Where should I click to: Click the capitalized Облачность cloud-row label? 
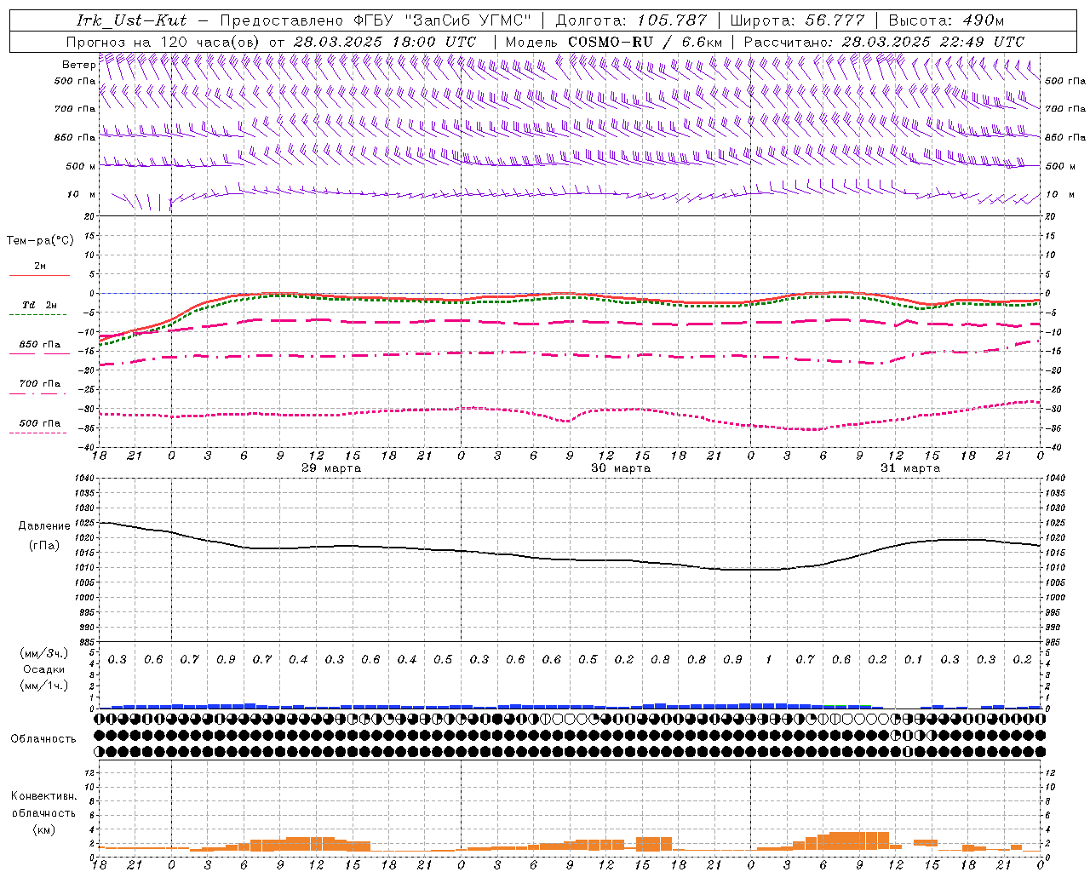click(x=43, y=739)
